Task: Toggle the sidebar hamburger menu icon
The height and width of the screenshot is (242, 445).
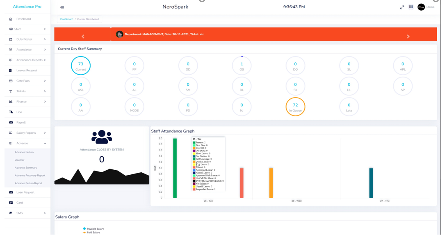Action: pyautogui.click(x=62, y=7)
